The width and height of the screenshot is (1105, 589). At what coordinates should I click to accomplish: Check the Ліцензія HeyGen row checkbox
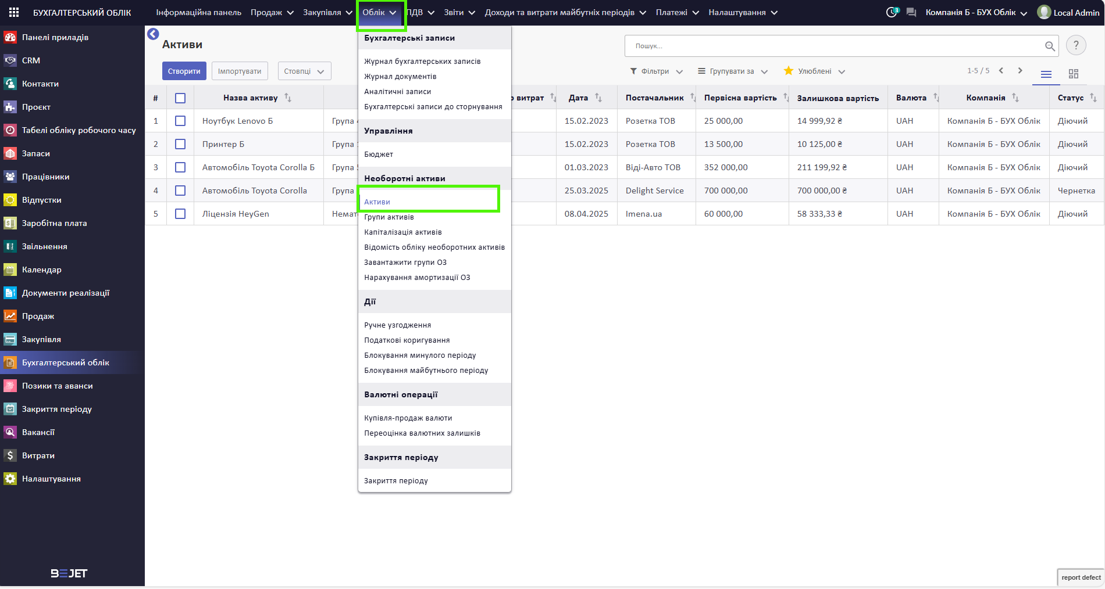[x=180, y=214]
